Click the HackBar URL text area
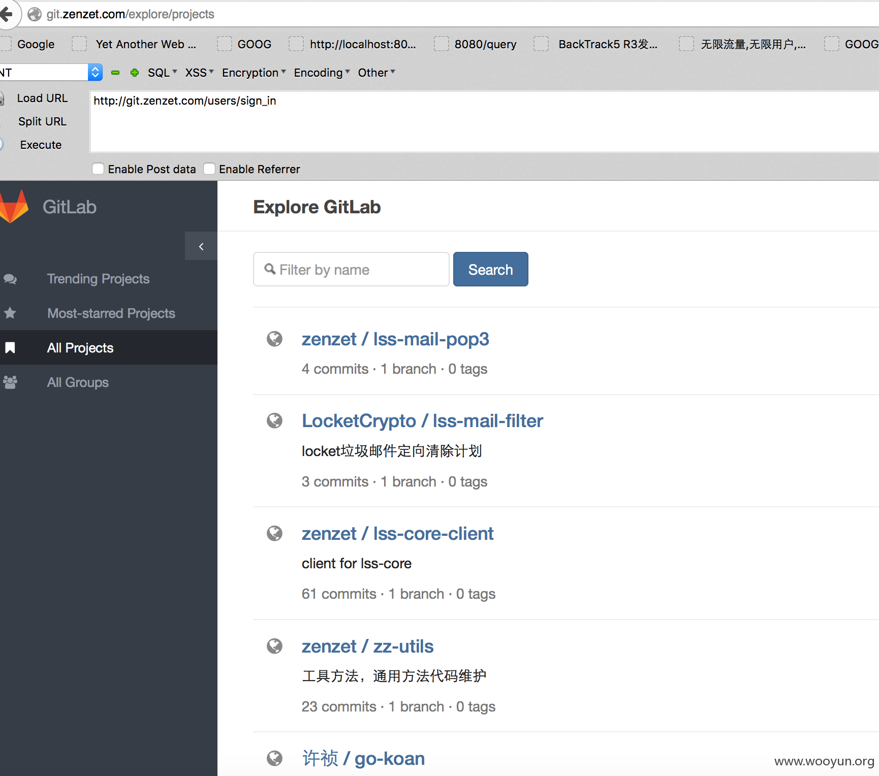This screenshot has height=776, width=879. [x=484, y=122]
